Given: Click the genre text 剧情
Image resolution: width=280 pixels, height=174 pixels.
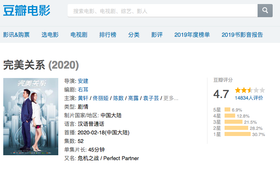Looking at the screenshot, I should (83, 107).
